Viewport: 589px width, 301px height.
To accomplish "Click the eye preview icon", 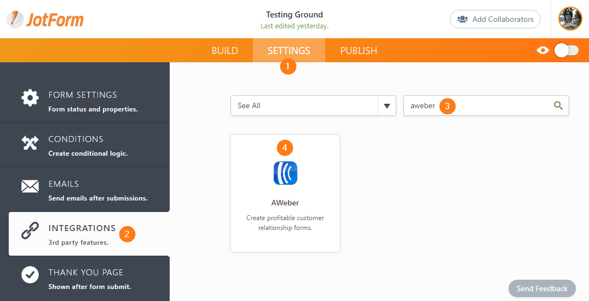I will click(542, 50).
